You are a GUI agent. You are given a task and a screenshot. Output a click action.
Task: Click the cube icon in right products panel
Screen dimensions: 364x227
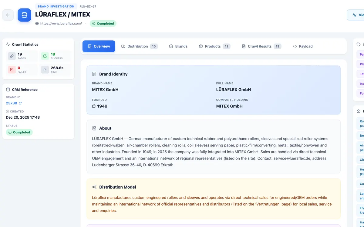point(359,111)
